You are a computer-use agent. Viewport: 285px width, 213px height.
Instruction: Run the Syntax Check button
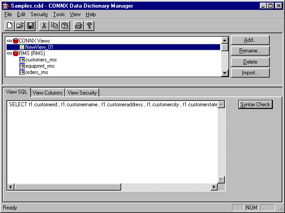tap(255, 104)
